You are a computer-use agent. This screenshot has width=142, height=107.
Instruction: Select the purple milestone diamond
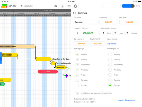[67, 76]
